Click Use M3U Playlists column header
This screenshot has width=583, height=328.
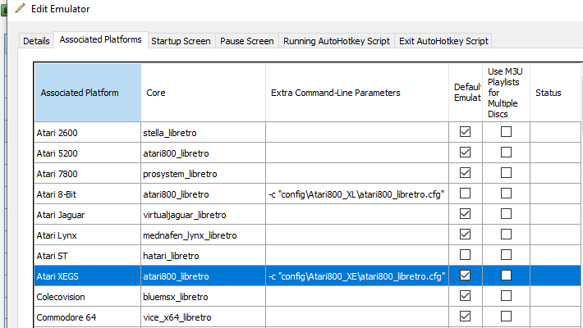click(x=506, y=93)
